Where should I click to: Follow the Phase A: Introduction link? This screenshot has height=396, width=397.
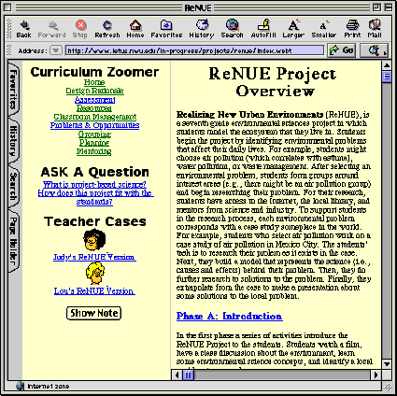point(230,316)
